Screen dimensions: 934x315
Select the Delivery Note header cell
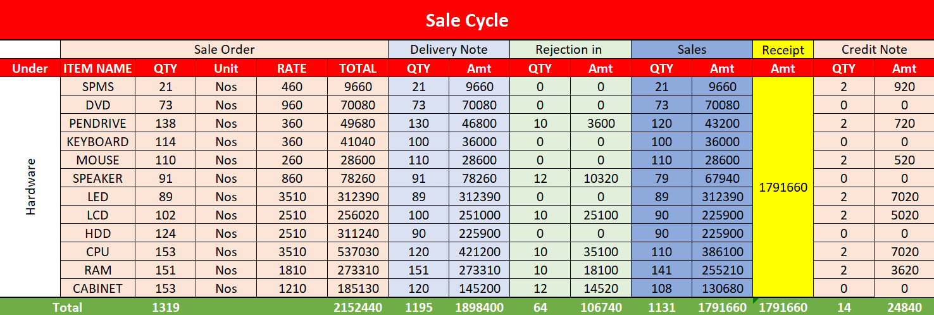tap(449, 49)
